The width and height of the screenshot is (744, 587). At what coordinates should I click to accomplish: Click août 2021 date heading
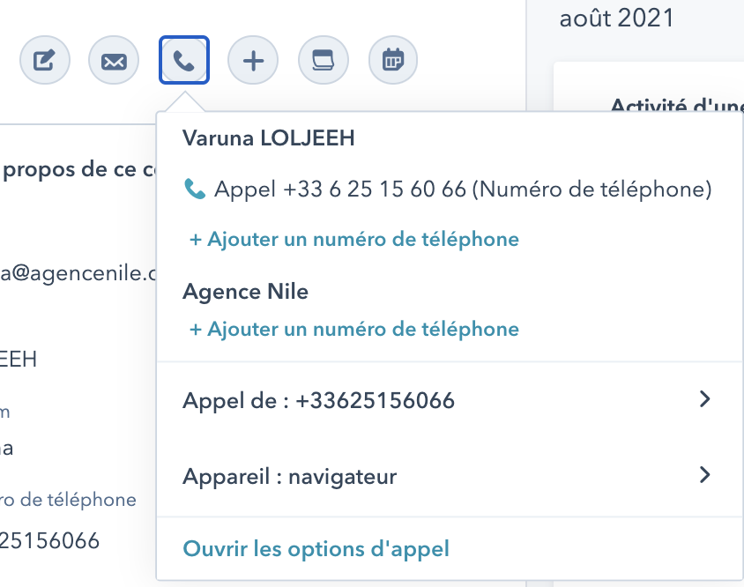(x=617, y=19)
